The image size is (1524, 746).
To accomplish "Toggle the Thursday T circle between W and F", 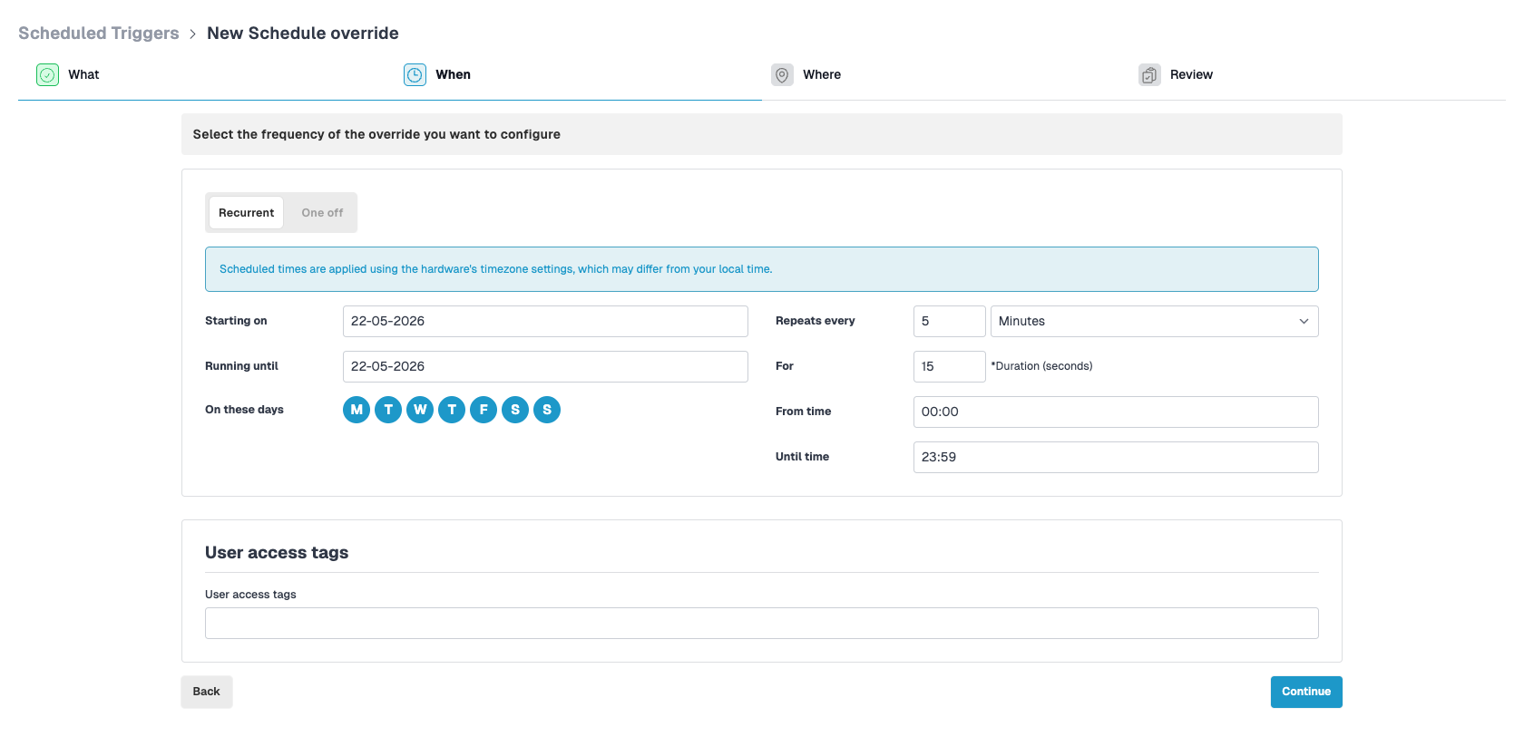I will pos(452,410).
